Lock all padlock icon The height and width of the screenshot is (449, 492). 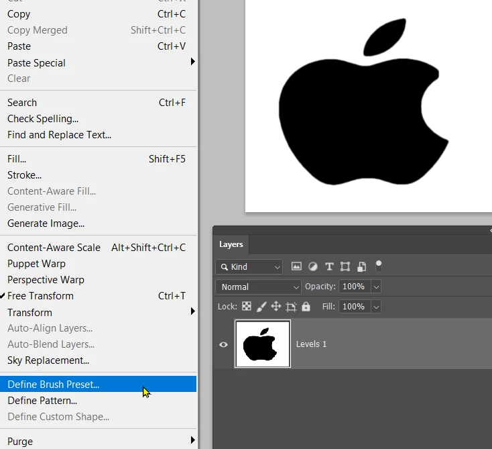(x=306, y=306)
